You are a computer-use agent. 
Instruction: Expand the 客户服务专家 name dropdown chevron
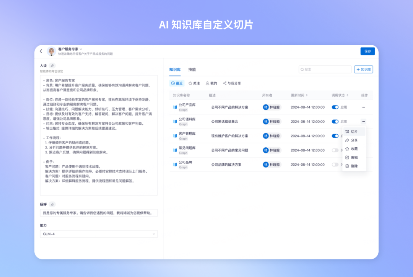point(81,49)
